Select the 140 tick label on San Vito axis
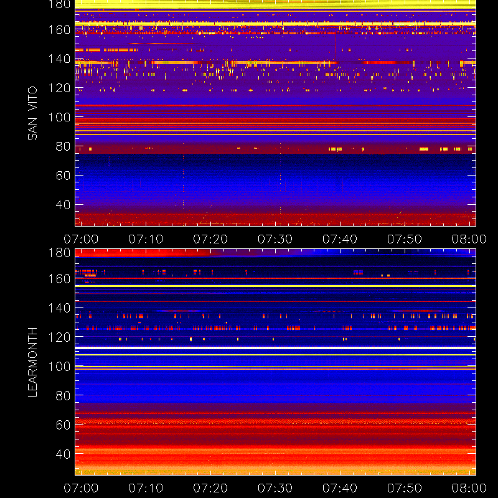This screenshot has height=498, width=498. tap(59, 59)
